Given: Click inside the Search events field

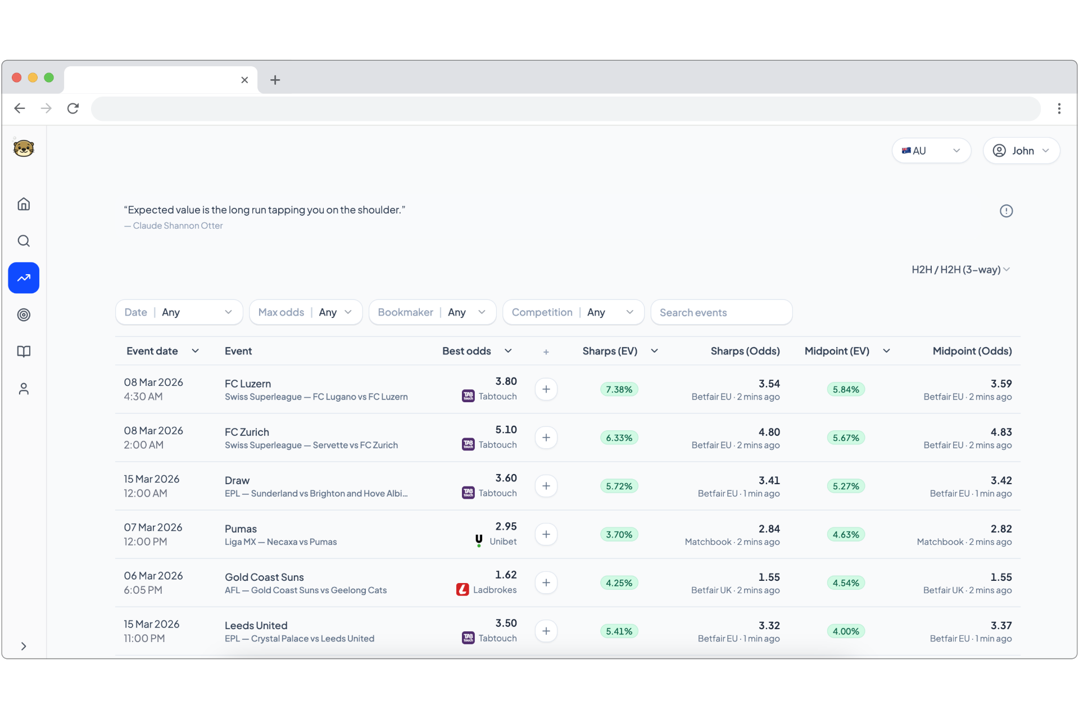Looking at the screenshot, I should tap(721, 312).
